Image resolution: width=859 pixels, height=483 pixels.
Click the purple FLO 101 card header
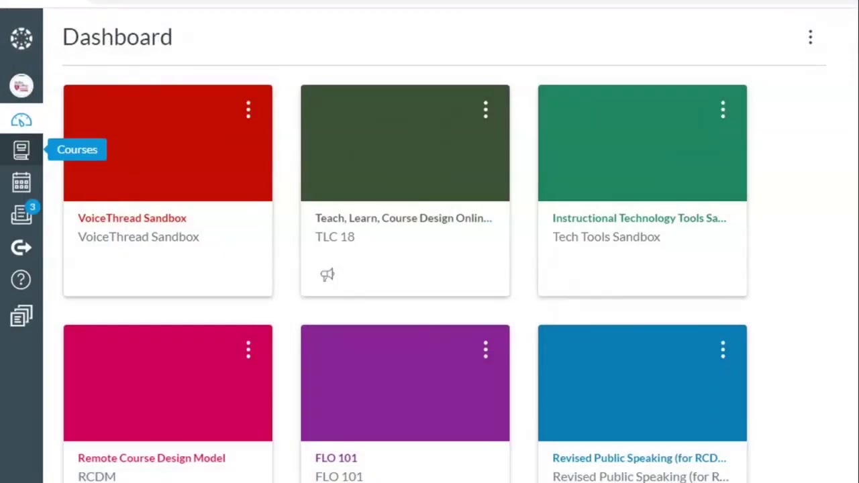tap(405, 383)
